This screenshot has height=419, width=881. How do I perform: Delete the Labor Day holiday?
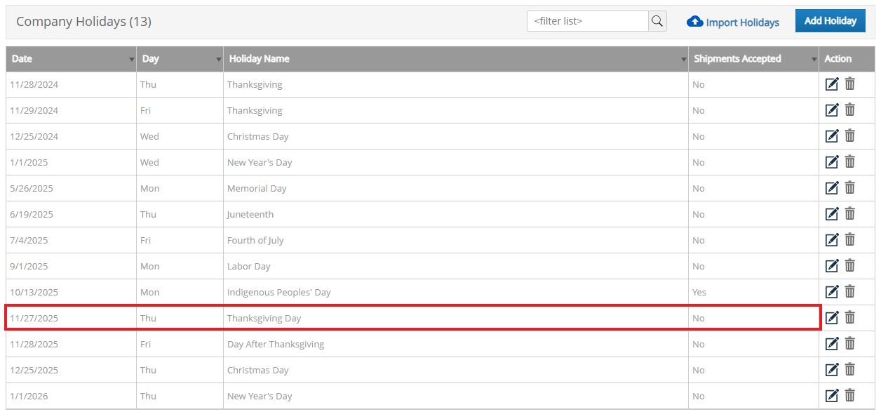coord(849,266)
